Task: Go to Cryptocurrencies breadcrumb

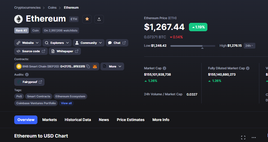Action: [27, 8]
